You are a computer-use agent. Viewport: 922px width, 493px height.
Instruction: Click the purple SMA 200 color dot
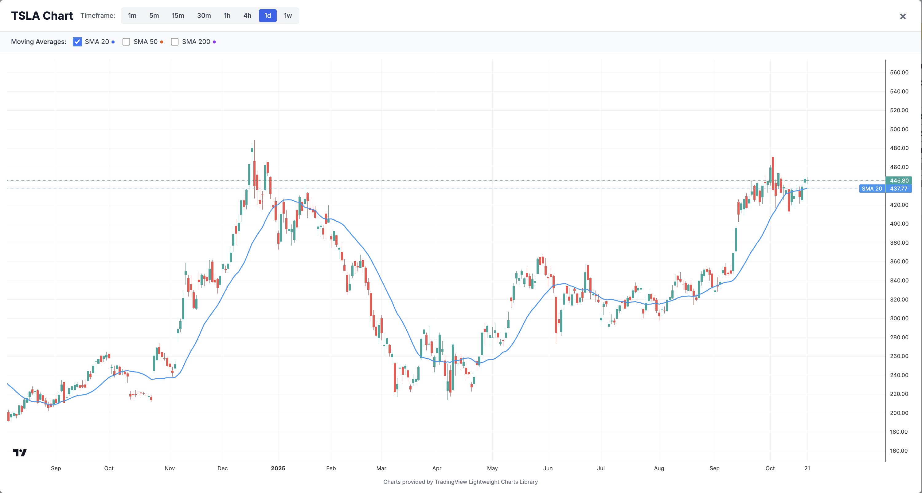pyautogui.click(x=214, y=42)
